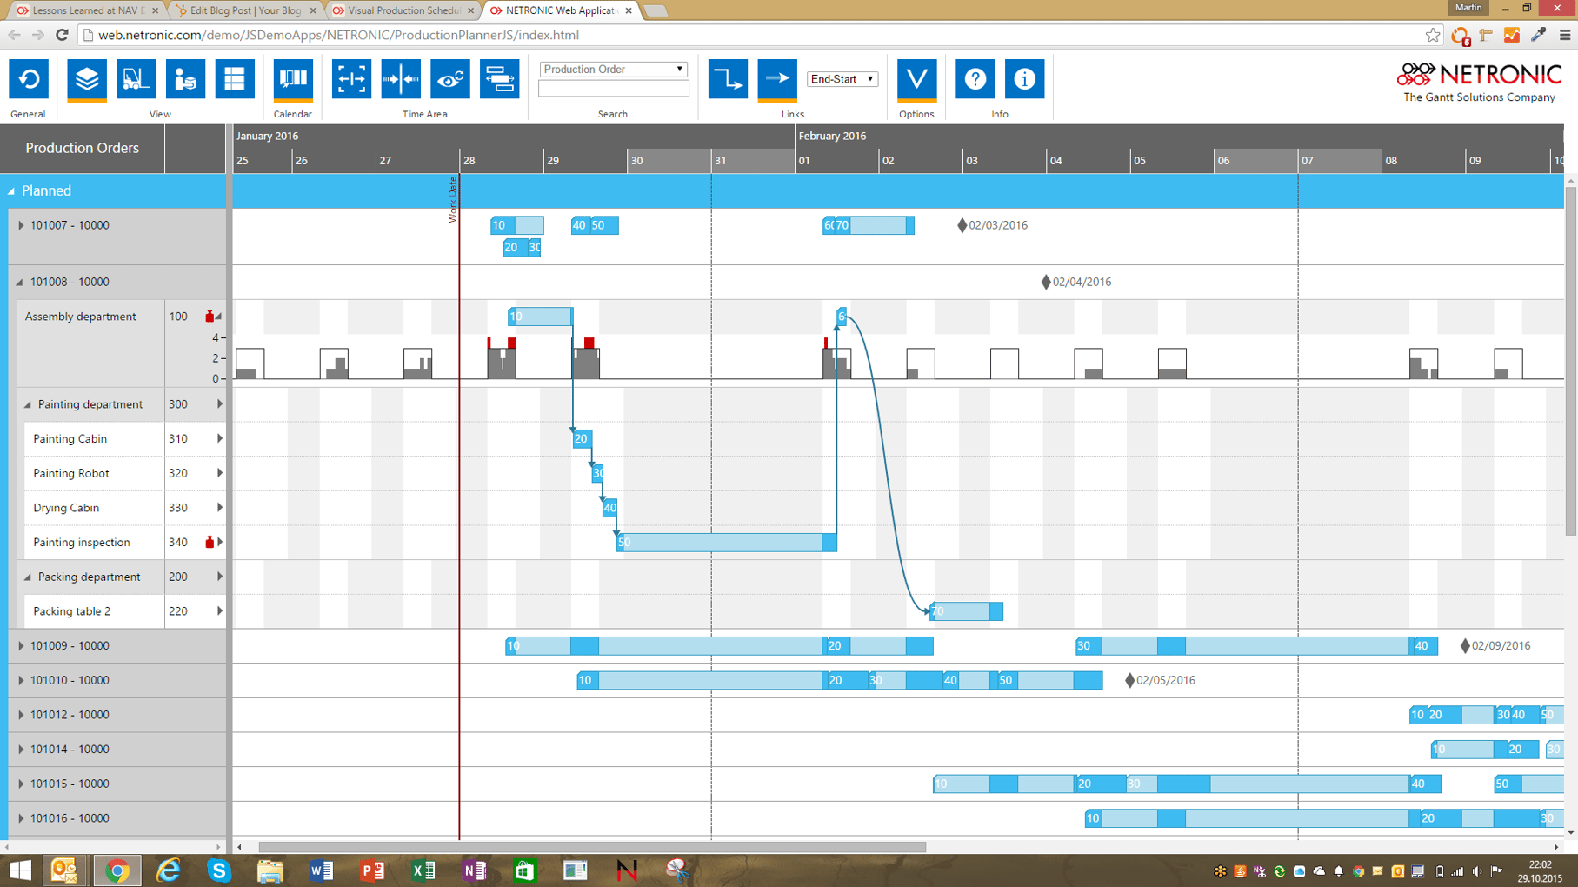The width and height of the screenshot is (1578, 887).
Task: Switch to the machine/forklift view
Action: point(136,79)
